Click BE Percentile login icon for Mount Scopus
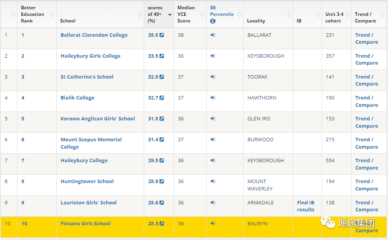Screen dimensions: 388x240 212,140
